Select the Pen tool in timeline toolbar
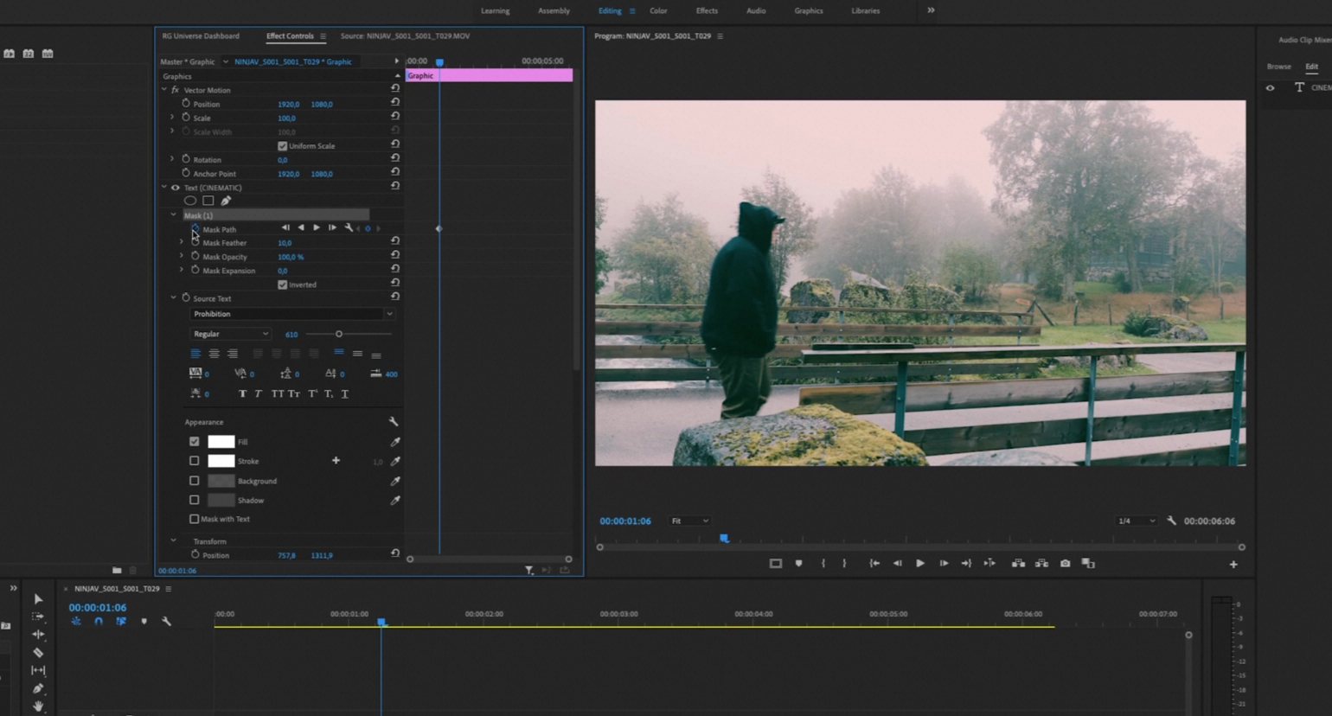Viewport: 1332px width, 716px height. point(38,689)
